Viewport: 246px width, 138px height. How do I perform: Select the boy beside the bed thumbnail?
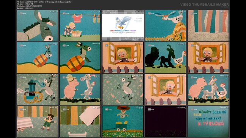38,121
